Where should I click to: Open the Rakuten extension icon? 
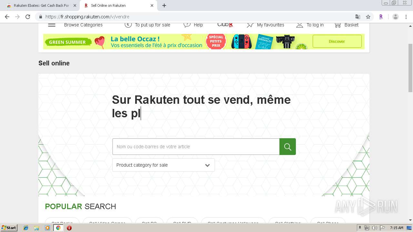[381, 17]
